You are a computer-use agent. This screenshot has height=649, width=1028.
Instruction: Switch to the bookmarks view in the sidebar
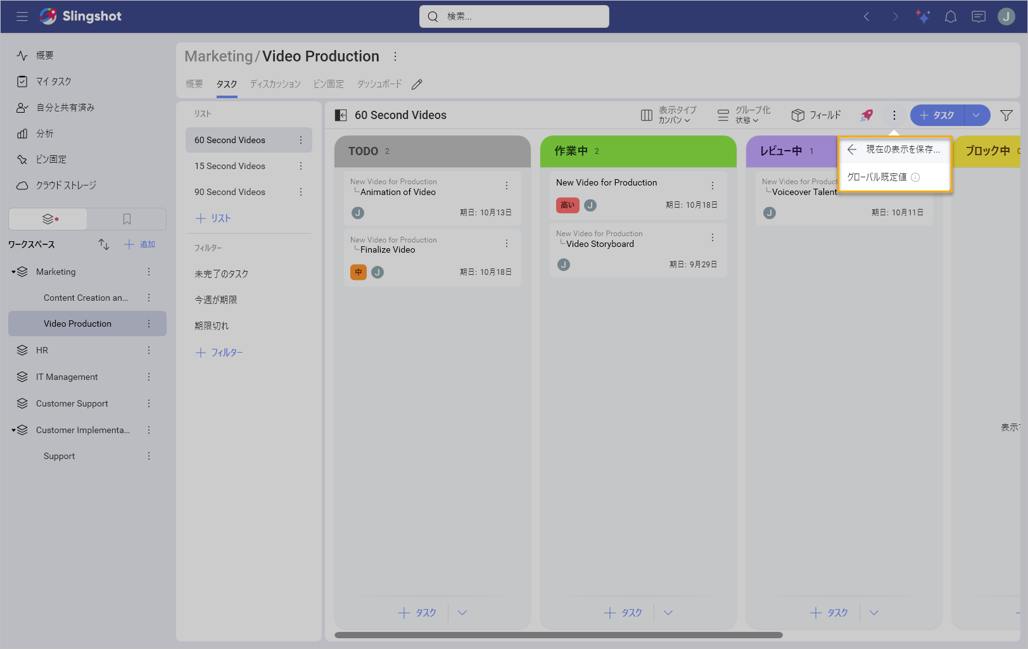click(126, 218)
